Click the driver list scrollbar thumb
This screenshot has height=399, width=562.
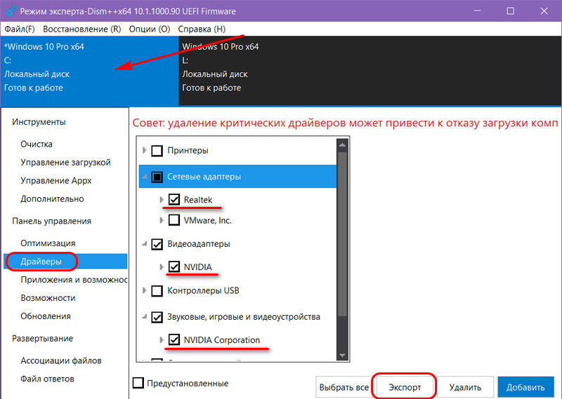(x=342, y=234)
